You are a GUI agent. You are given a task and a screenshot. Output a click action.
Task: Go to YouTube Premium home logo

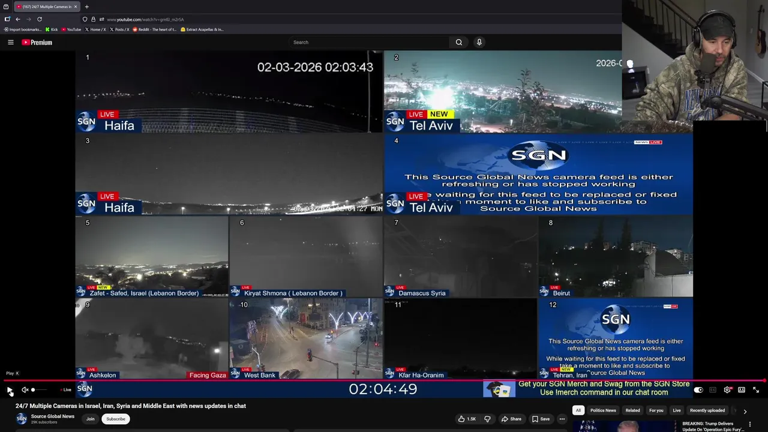pyautogui.click(x=37, y=42)
